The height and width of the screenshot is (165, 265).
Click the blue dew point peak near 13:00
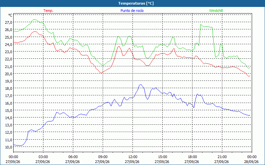pyautogui.click(x=141, y=84)
